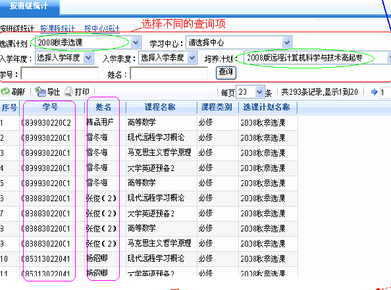Image resolution: width=391 pixels, height=290 pixels.
Task: Click the 查询 search button
Action: click(x=226, y=73)
